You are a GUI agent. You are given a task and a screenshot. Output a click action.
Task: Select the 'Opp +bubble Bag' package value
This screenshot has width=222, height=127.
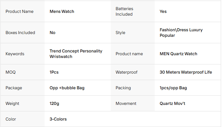[x=67, y=88]
